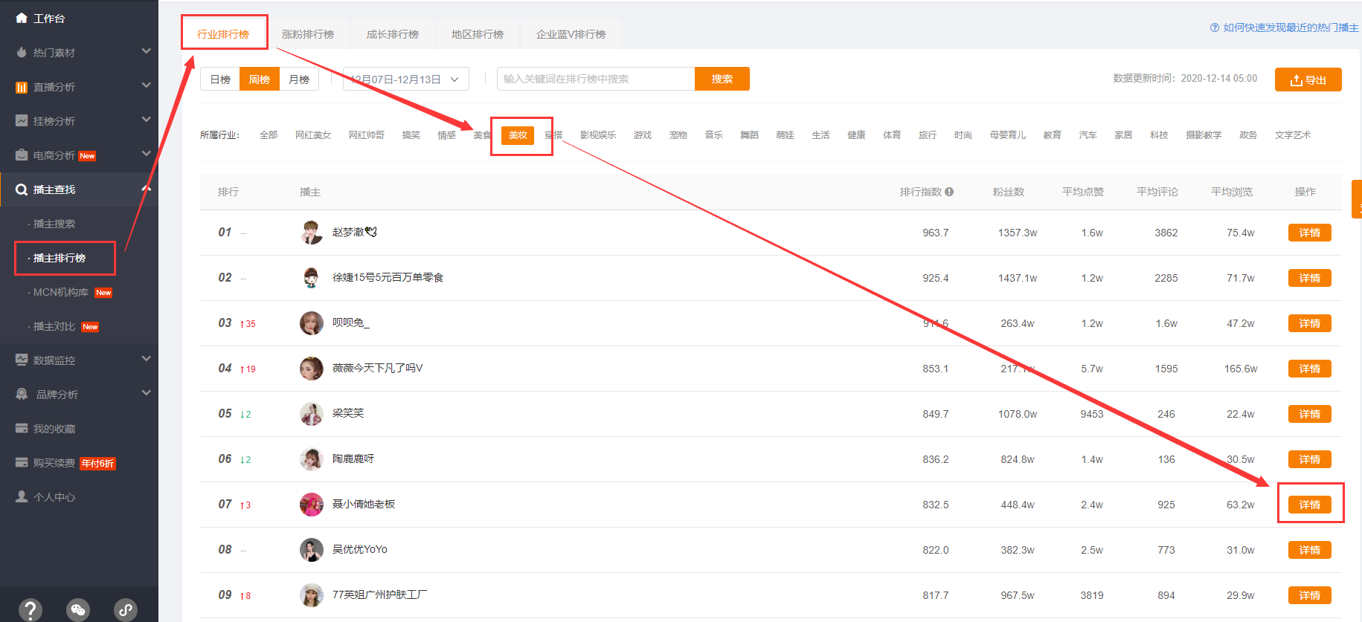The height and width of the screenshot is (622, 1362).
Task: Click the help icon beside 如何快速发现最近的热门播主
Action: click(x=1215, y=27)
